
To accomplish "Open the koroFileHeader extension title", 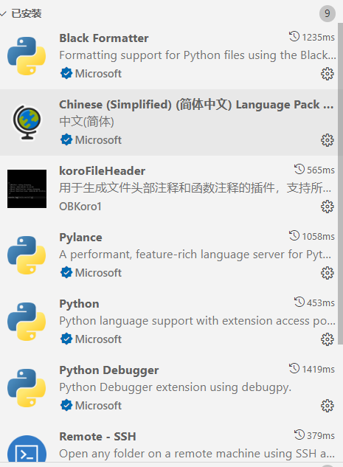I will pyautogui.click(x=102, y=171).
